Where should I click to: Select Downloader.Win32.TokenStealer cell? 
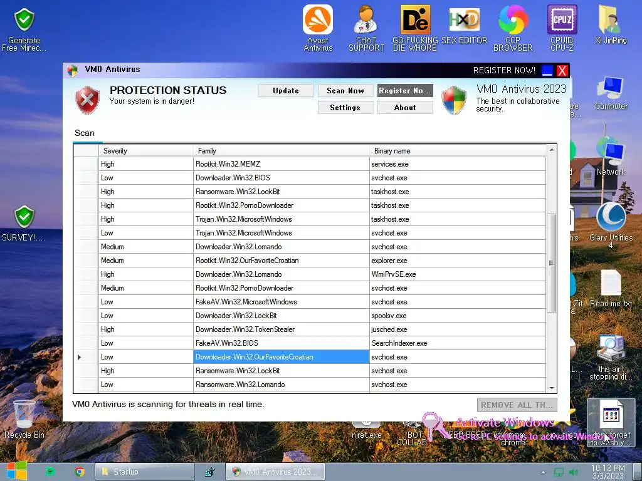(x=282, y=329)
